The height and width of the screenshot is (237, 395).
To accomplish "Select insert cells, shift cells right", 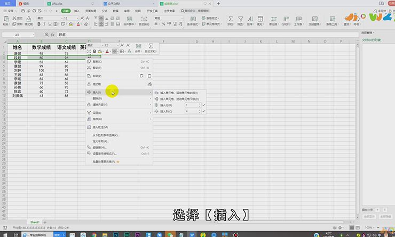I will [179, 93].
